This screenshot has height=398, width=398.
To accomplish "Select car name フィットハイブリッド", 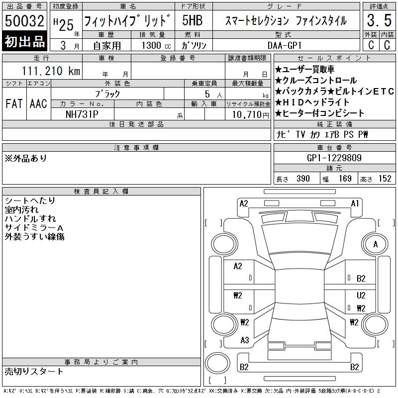I will pyautogui.click(x=127, y=21).
